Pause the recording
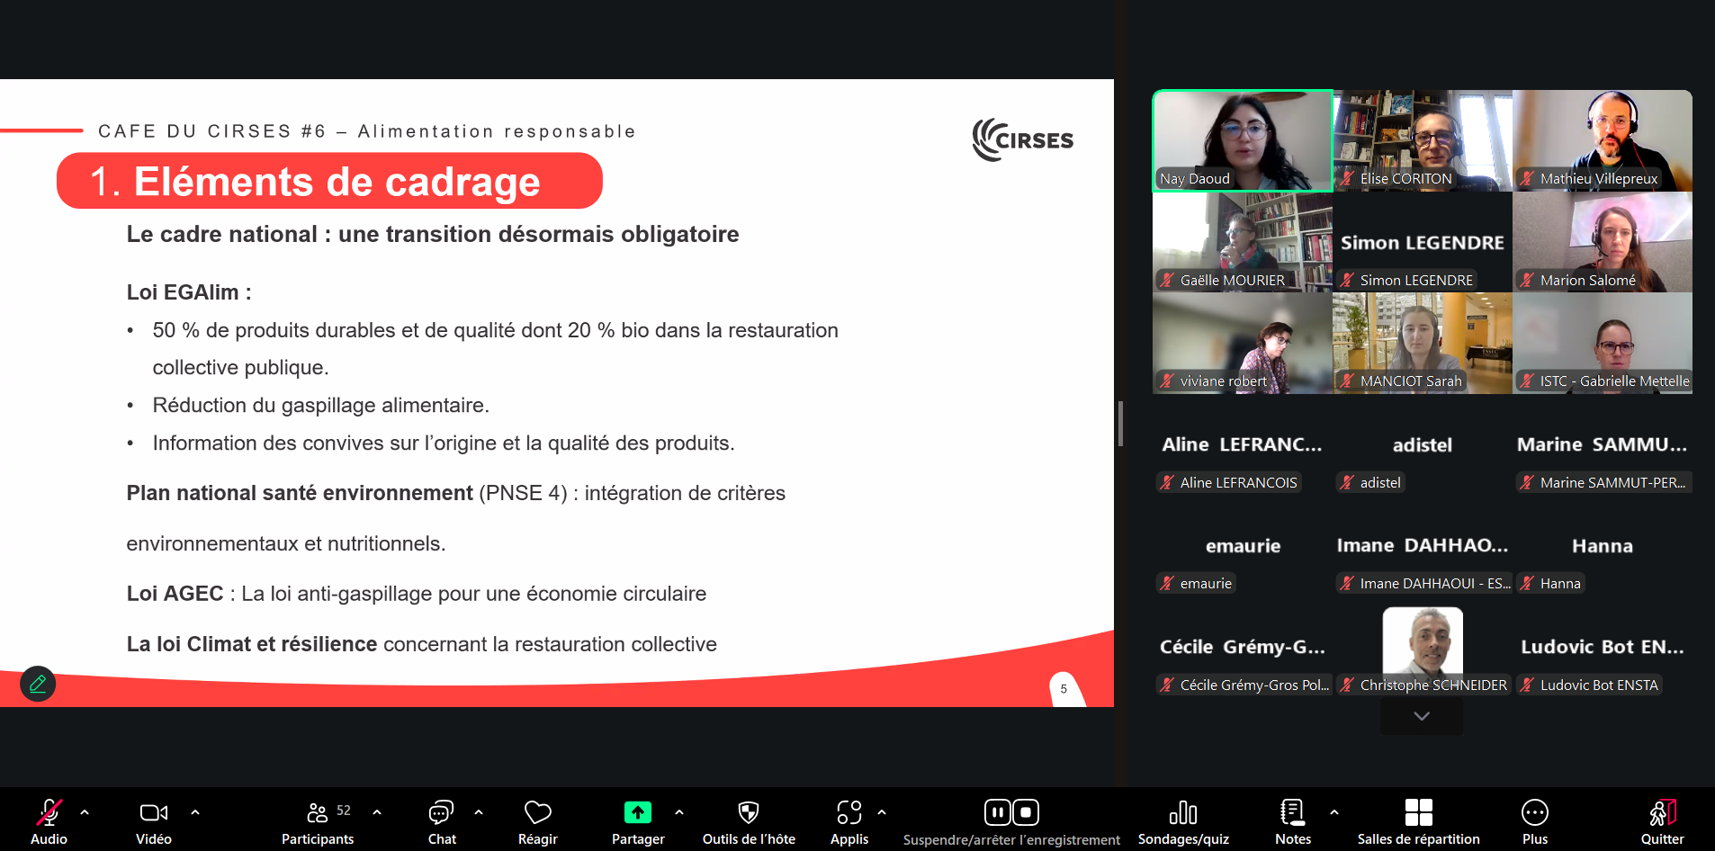The width and height of the screenshot is (1715, 851). [x=997, y=812]
